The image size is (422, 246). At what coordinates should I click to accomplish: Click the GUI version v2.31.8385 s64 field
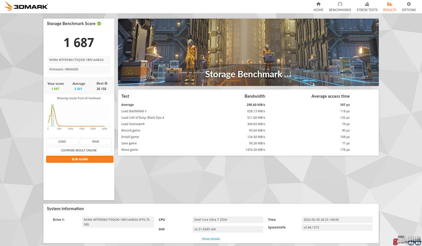(x=228, y=229)
